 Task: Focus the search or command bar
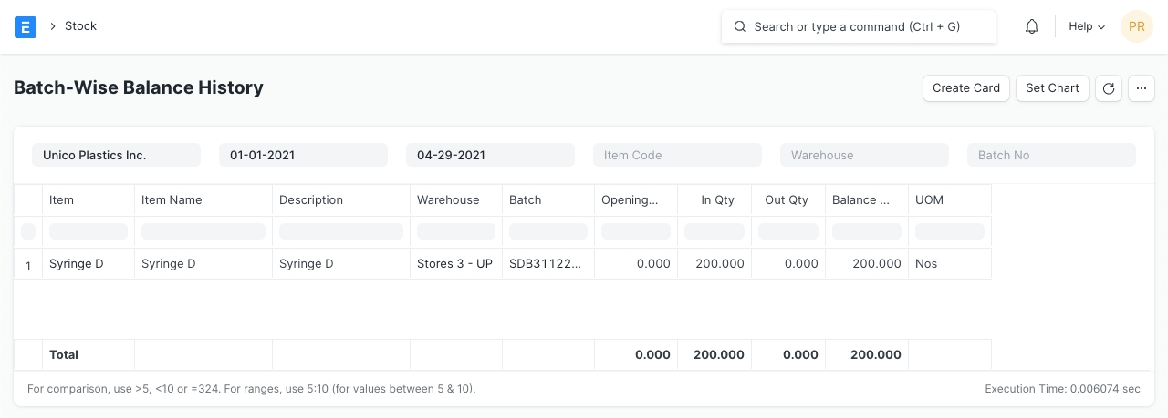(858, 26)
